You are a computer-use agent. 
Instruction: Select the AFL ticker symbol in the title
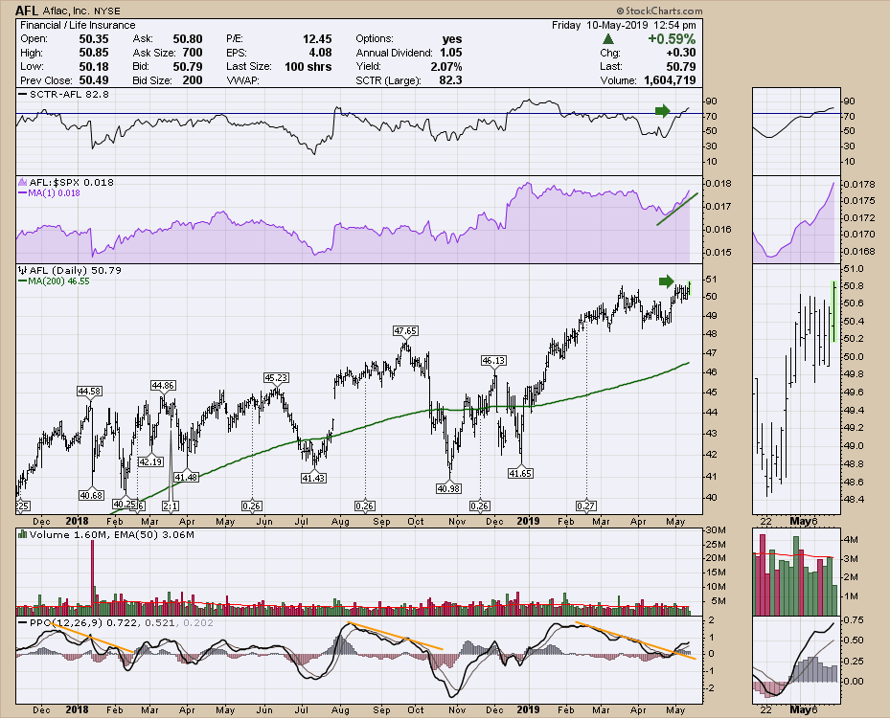27,11
